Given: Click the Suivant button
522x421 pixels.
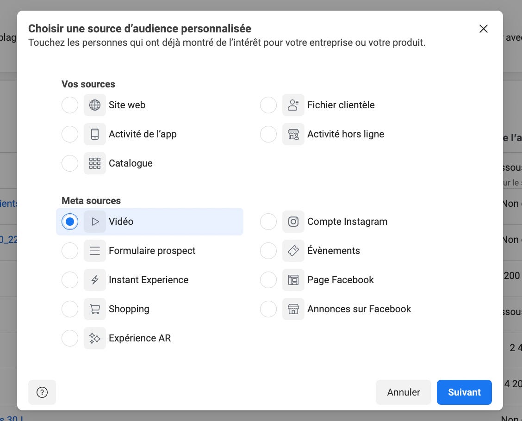Looking at the screenshot, I should coord(464,392).
